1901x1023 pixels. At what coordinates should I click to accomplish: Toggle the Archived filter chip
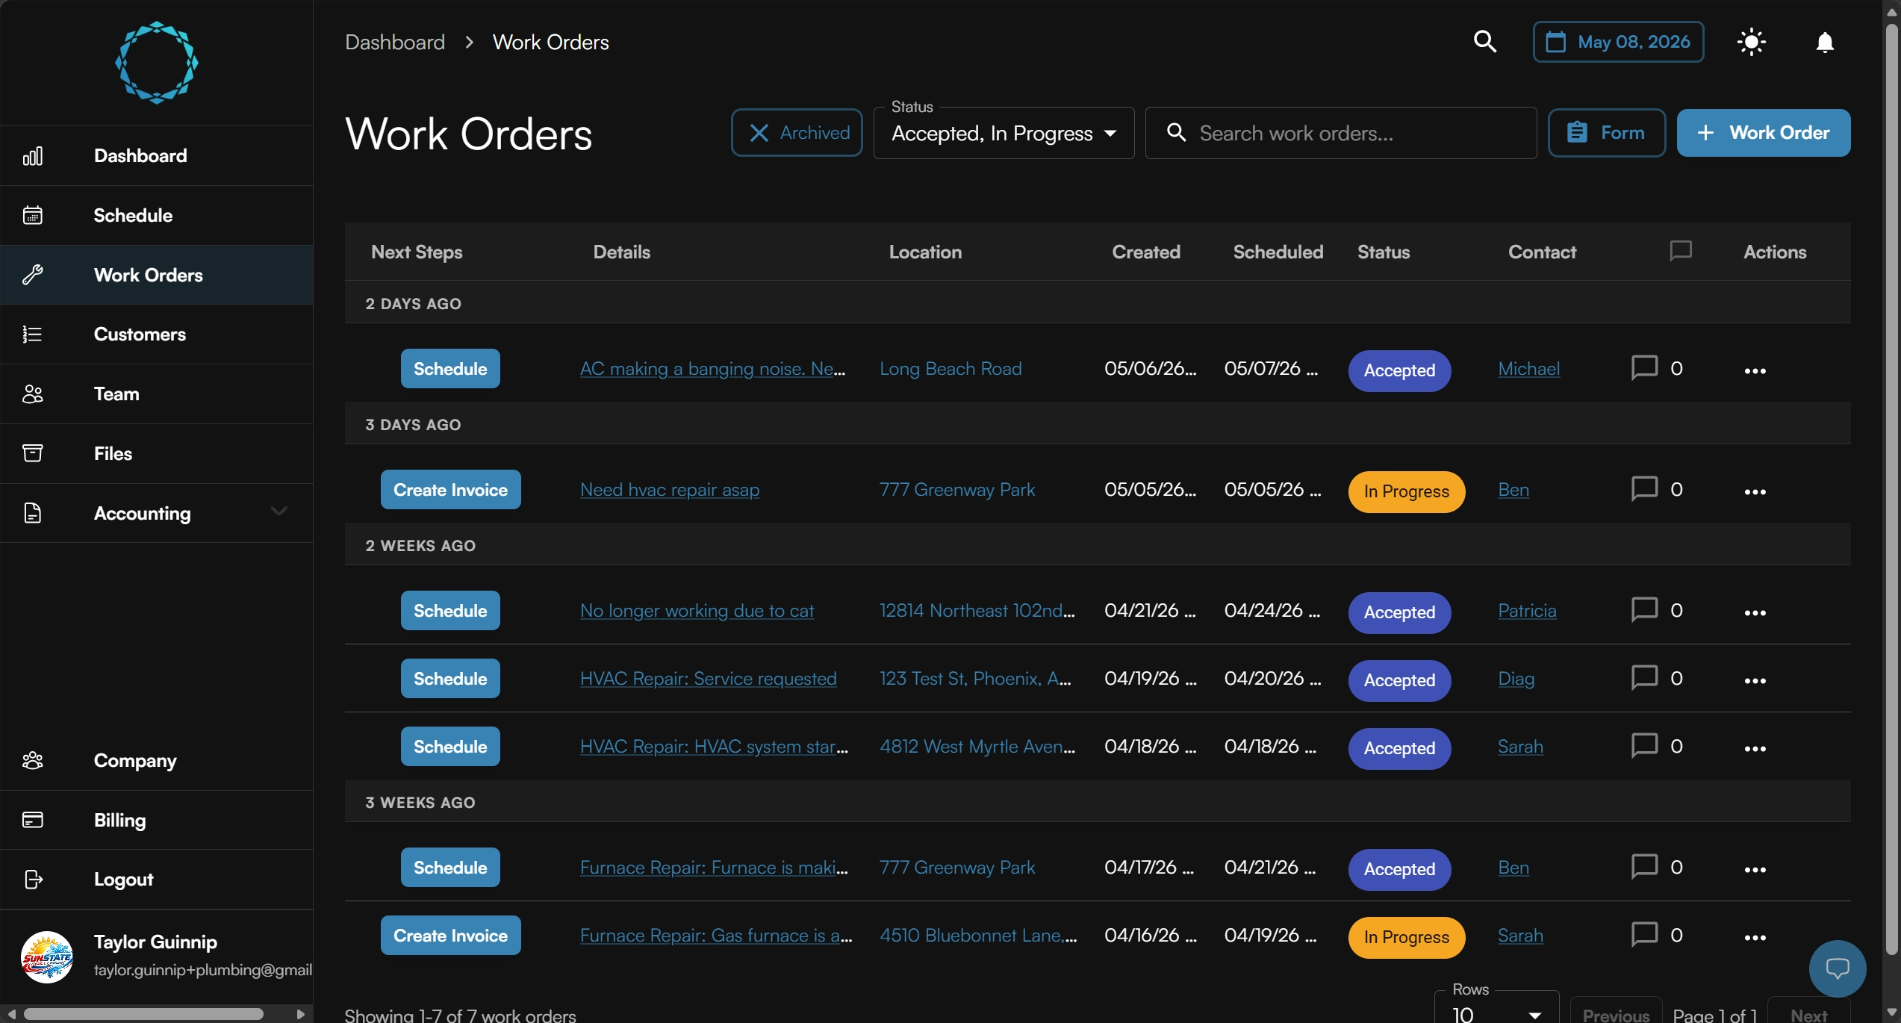797,133
